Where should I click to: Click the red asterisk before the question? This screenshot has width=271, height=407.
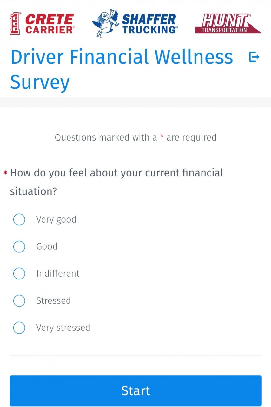pos(5,173)
